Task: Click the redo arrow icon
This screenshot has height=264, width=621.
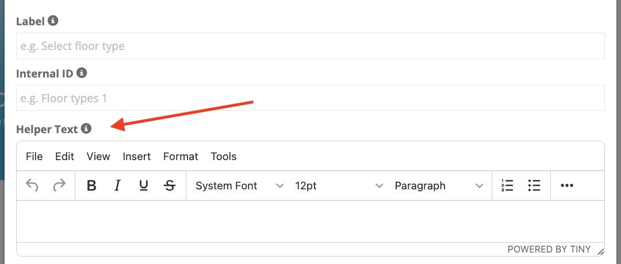Action: (x=59, y=186)
